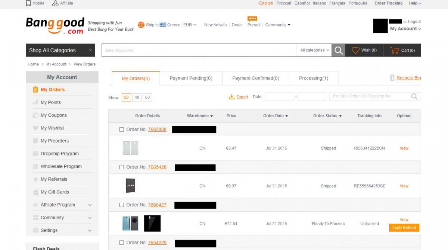Click the Dropship Program truck icon
Image resolution: width=448 pixels, height=250 pixels.
[35, 154]
